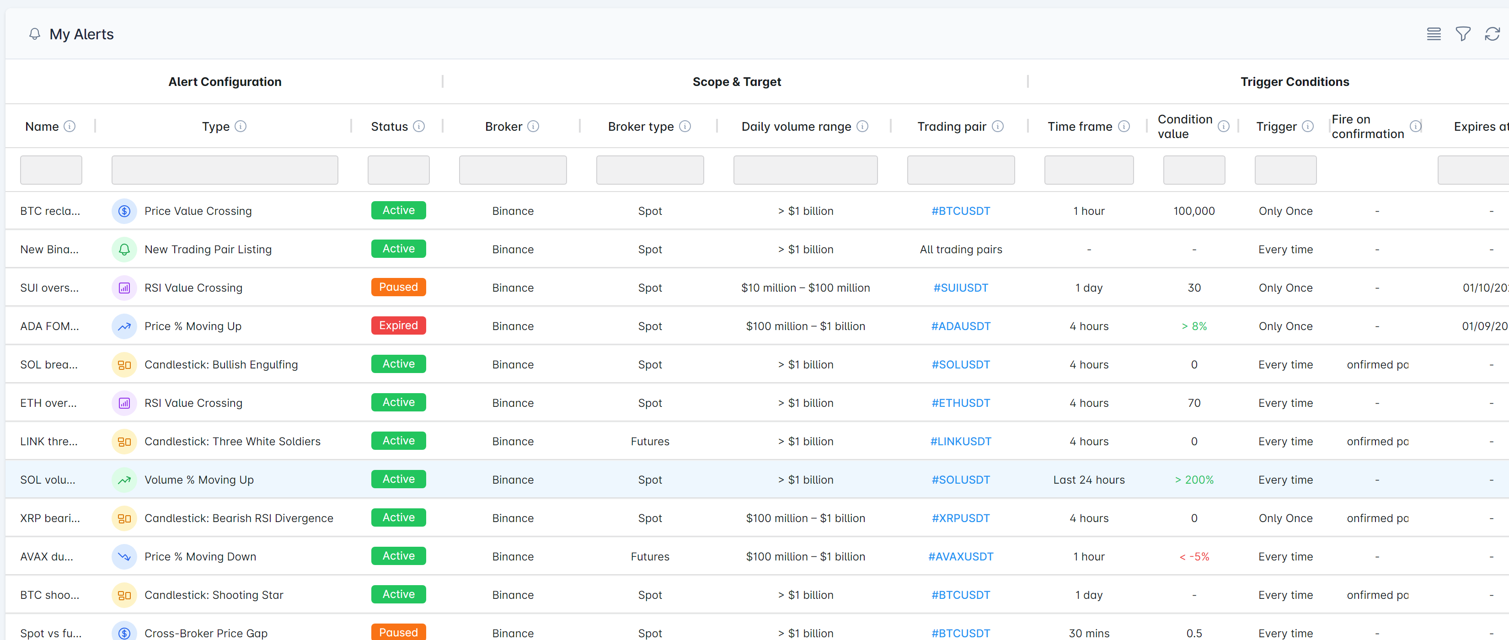Click the Broker type filter field
Viewport: 1509px width, 640px height.
click(650, 170)
